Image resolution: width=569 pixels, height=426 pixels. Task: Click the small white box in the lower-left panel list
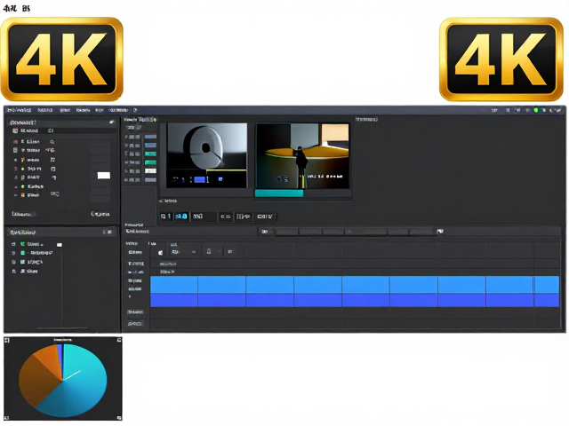[x=60, y=245]
